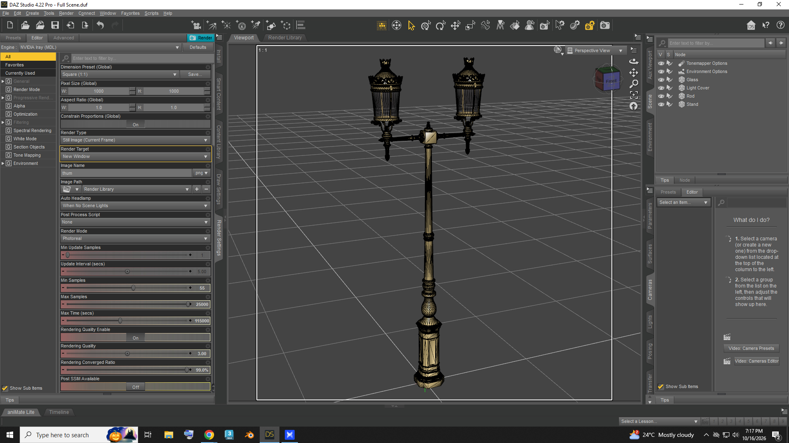Select the Node Selection arrow tool

tap(411, 25)
